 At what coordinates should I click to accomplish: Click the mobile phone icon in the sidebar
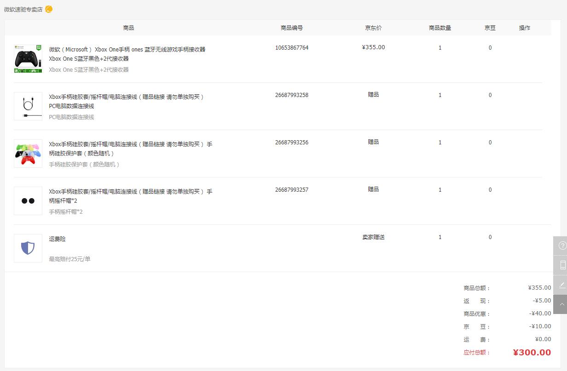coord(562,265)
